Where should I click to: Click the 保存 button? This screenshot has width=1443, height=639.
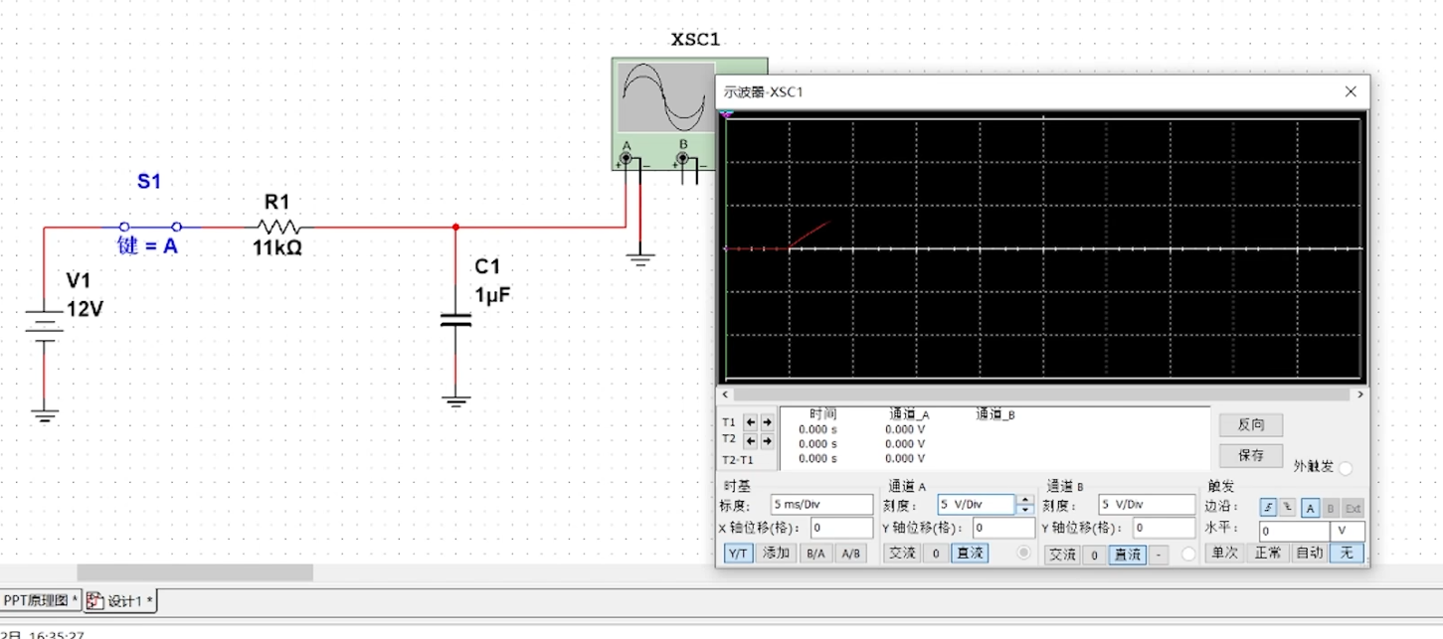(1251, 455)
